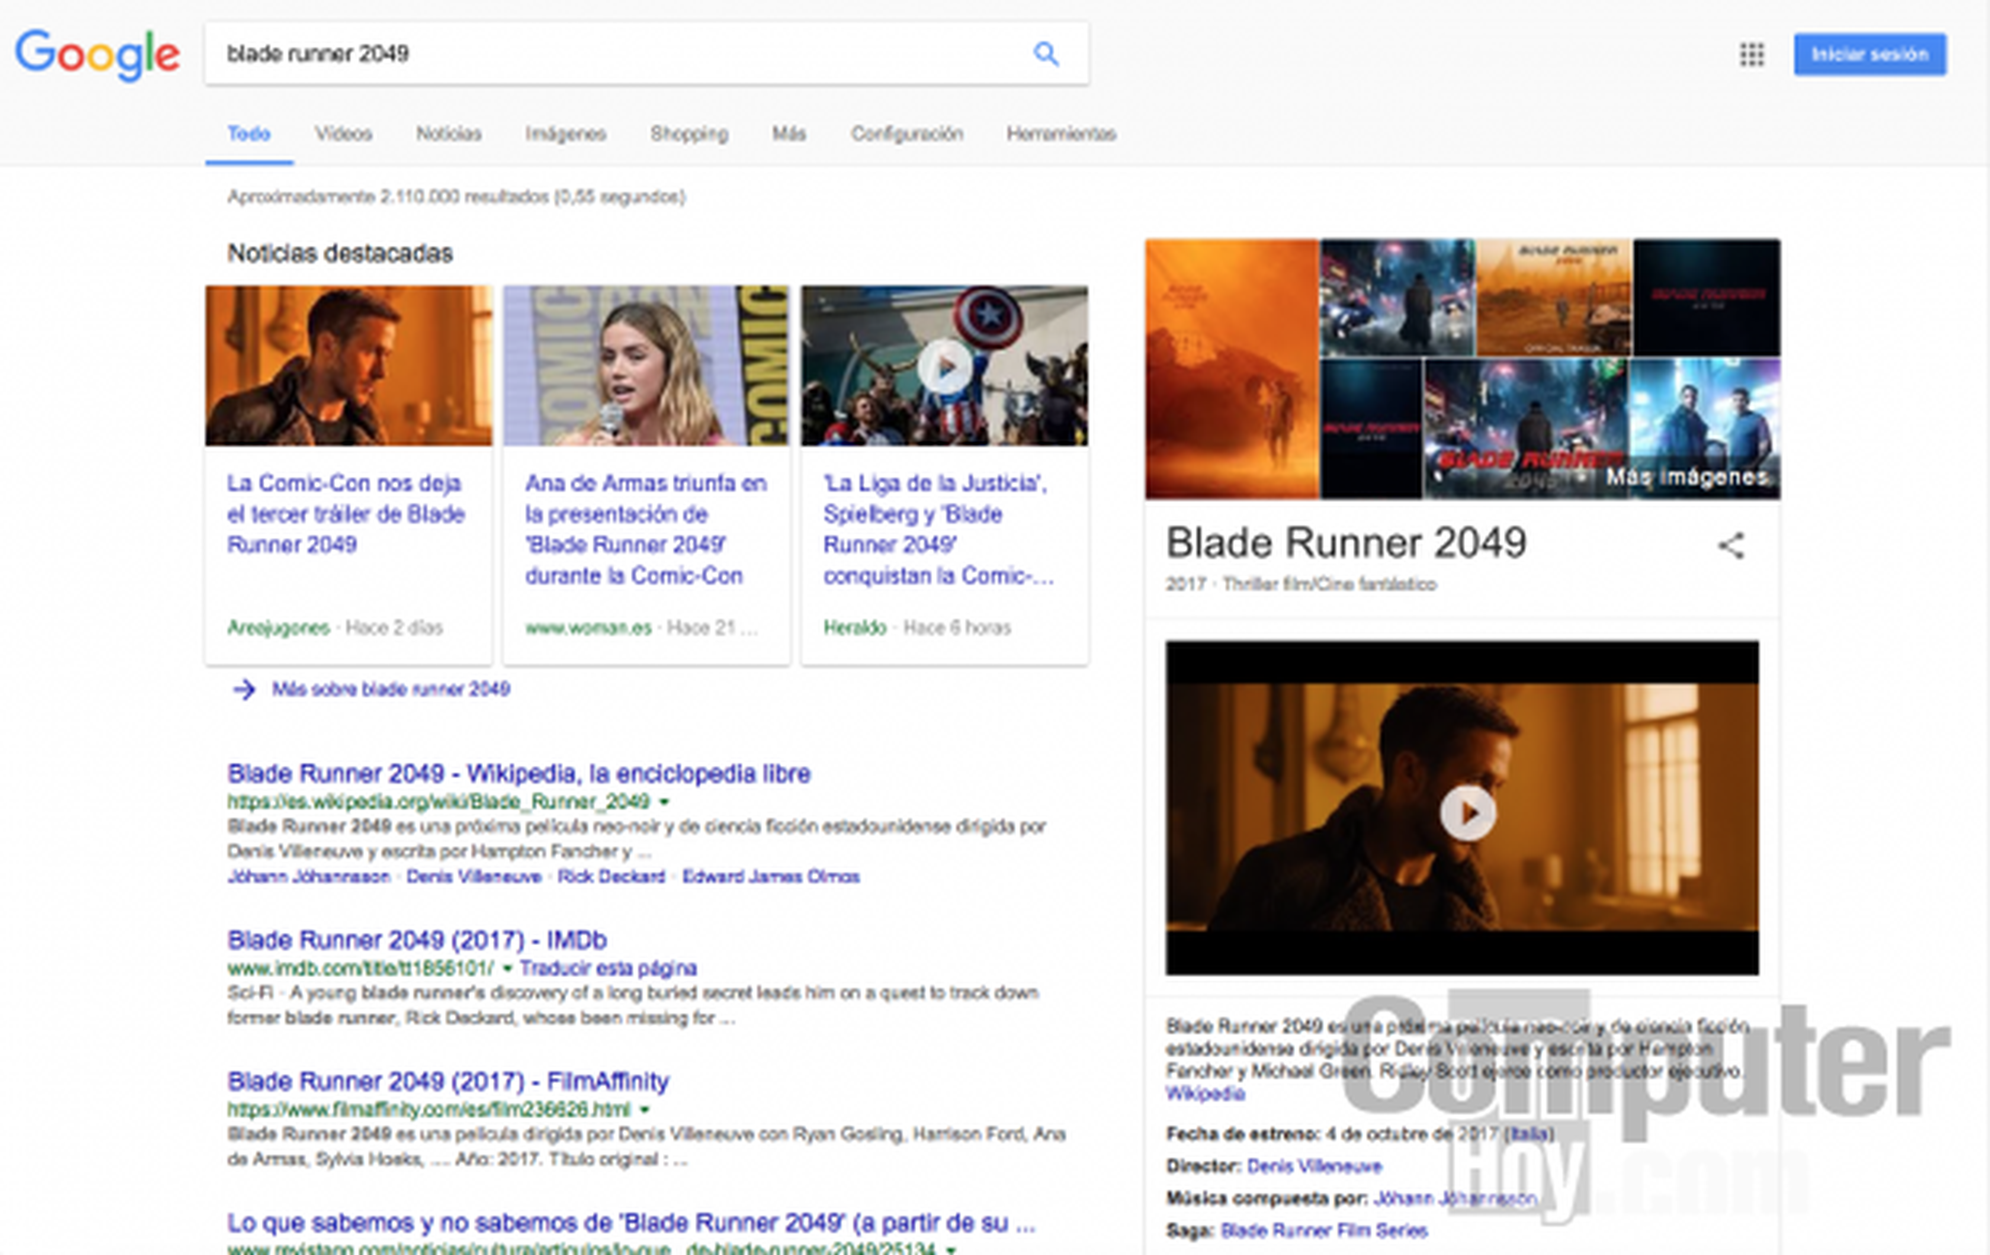
Task: Share the Blade Runner 2049 knowledge panel
Action: 1730,545
